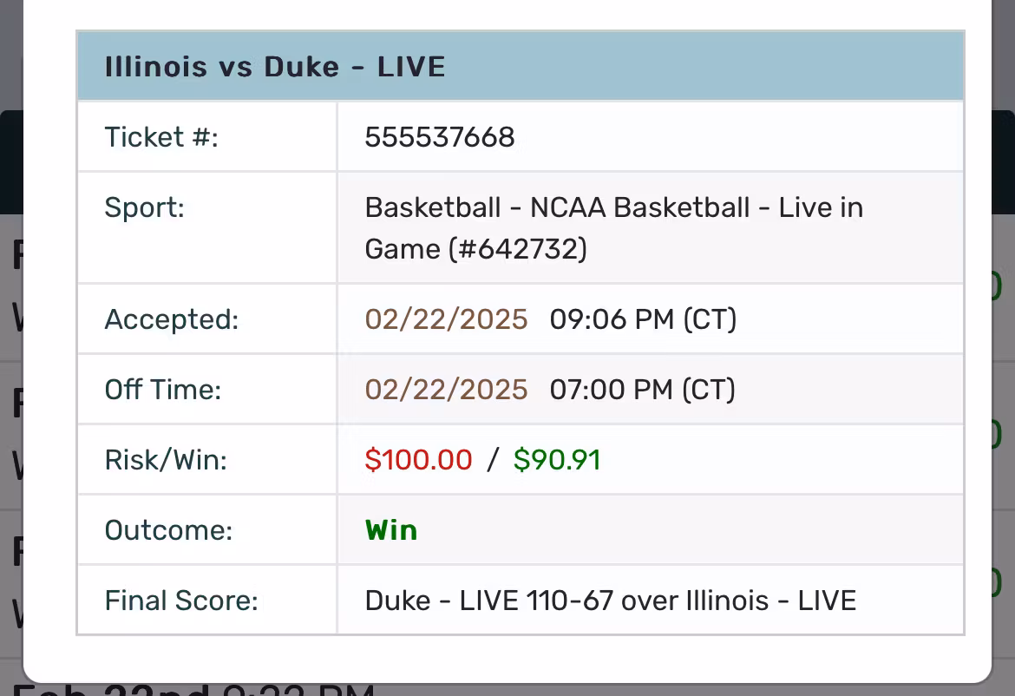The image size is (1015, 696).
Task: Click the red $100.00 risk amount
Action: click(418, 460)
